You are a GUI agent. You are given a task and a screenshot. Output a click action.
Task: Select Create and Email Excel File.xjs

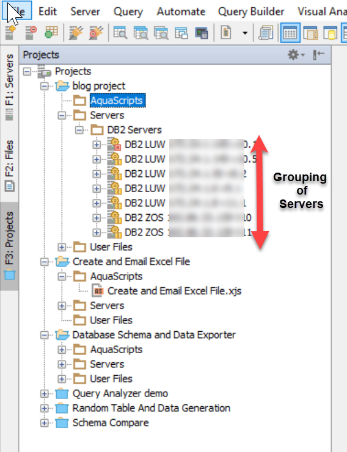174,291
